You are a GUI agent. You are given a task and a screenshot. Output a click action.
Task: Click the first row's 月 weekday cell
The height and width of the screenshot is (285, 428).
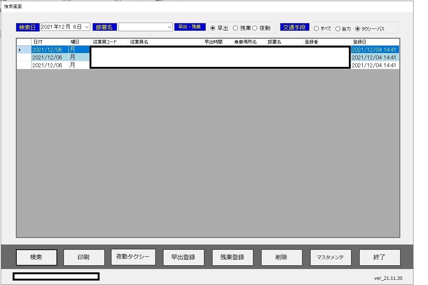80,50
